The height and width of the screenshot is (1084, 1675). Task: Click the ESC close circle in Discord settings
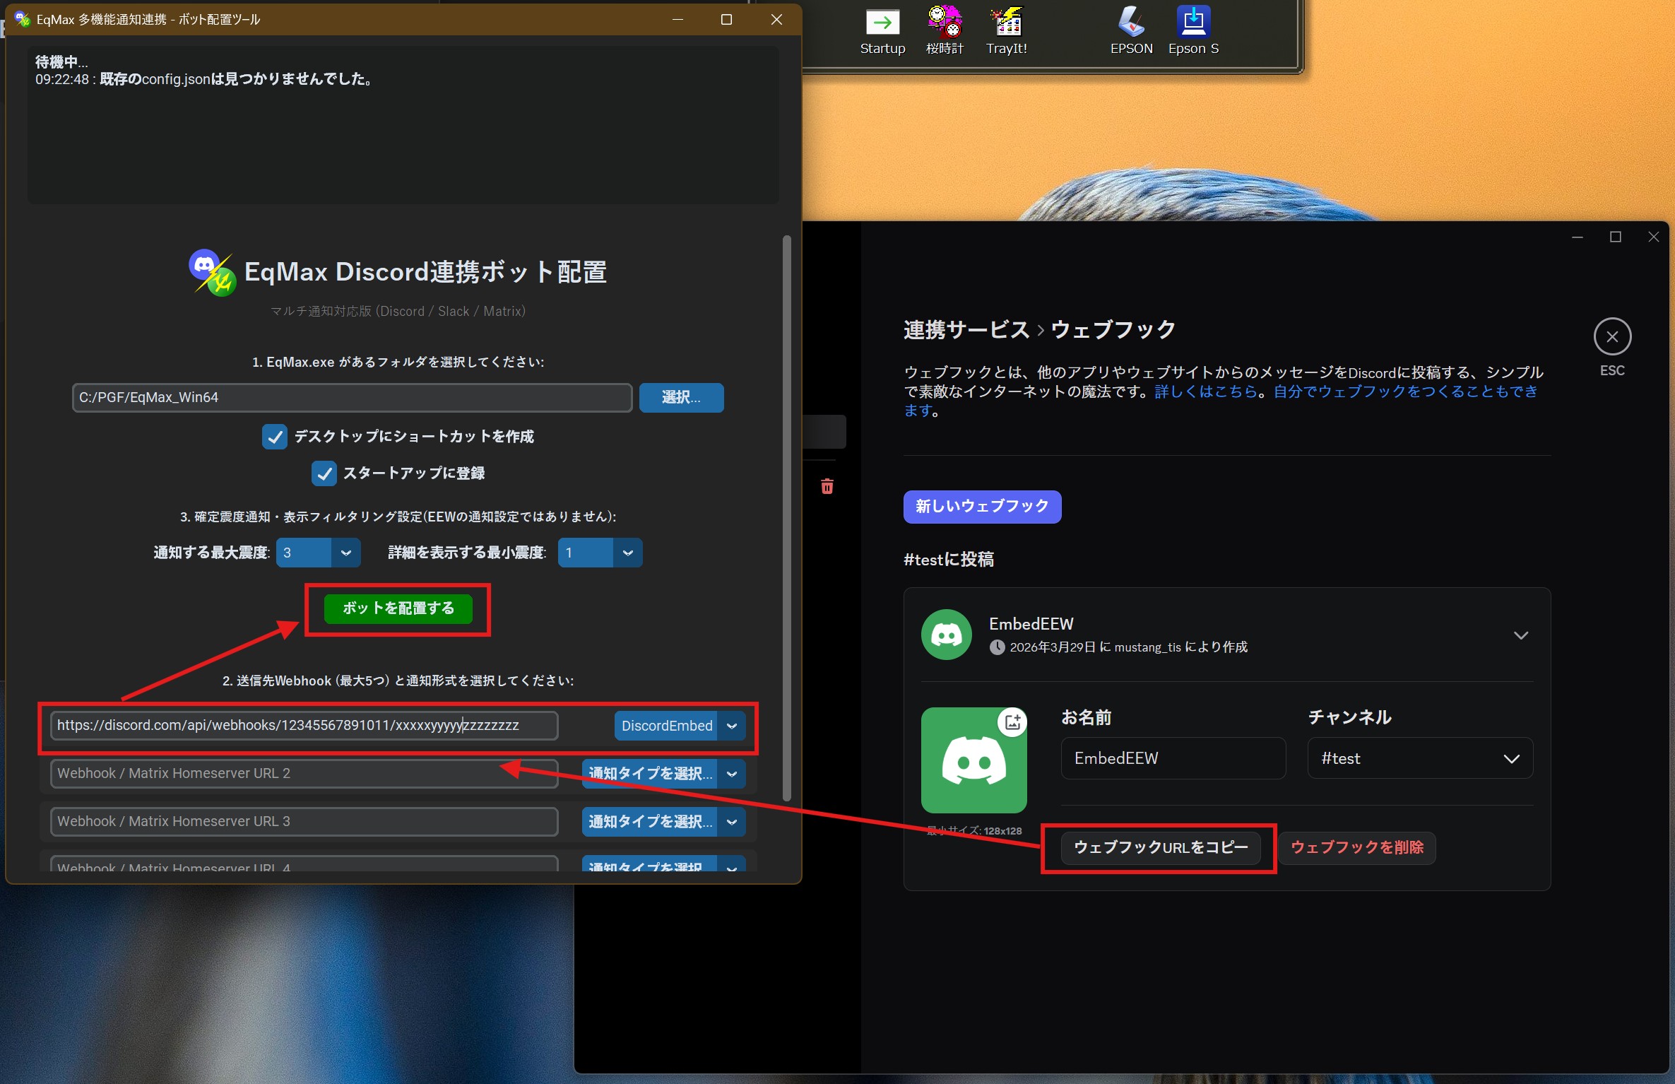coord(1612,336)
